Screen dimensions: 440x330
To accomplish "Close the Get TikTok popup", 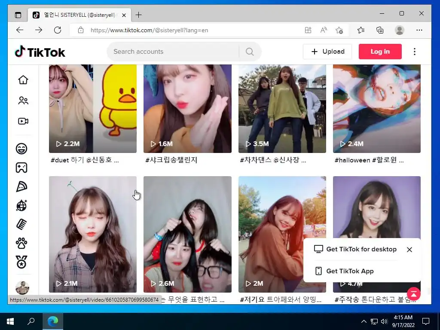I will pyautogui.click(x=409, y=250).
